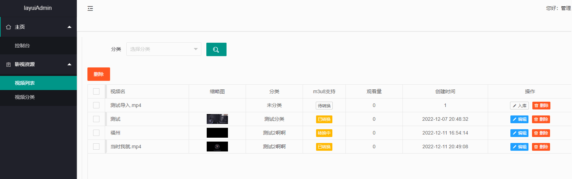
Task: Click the 待转换 status badge
Action: tap(324, 106)
